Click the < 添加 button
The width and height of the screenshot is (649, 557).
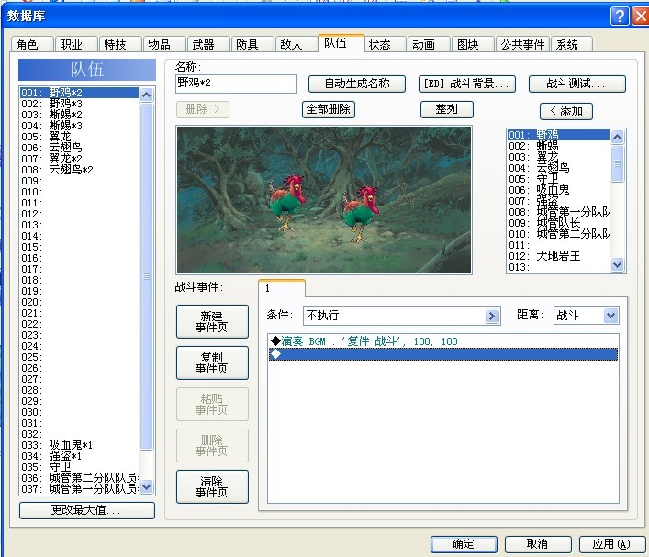point(566,111)
